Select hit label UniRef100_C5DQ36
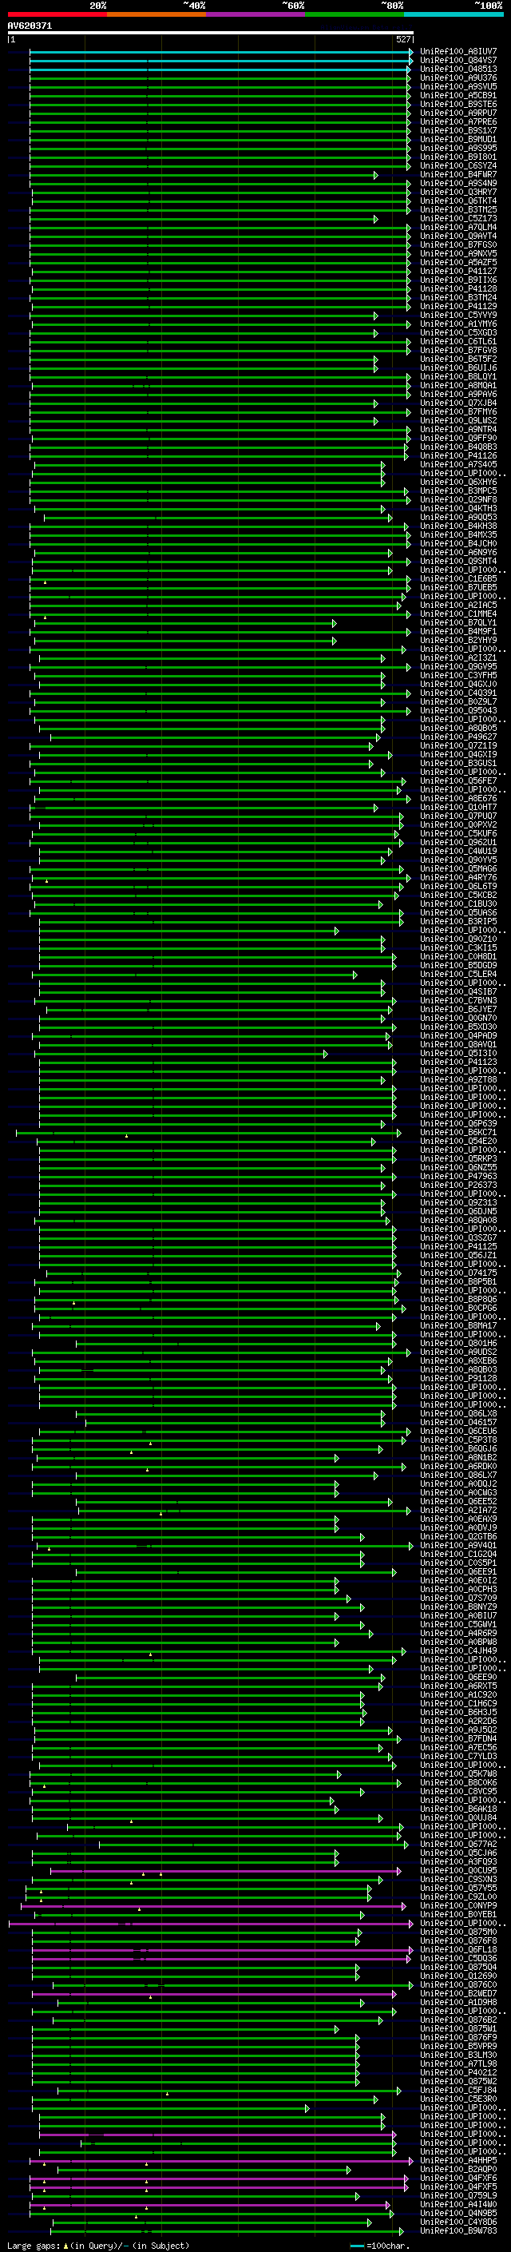 pyautogui.click(x=458, y=1958)
